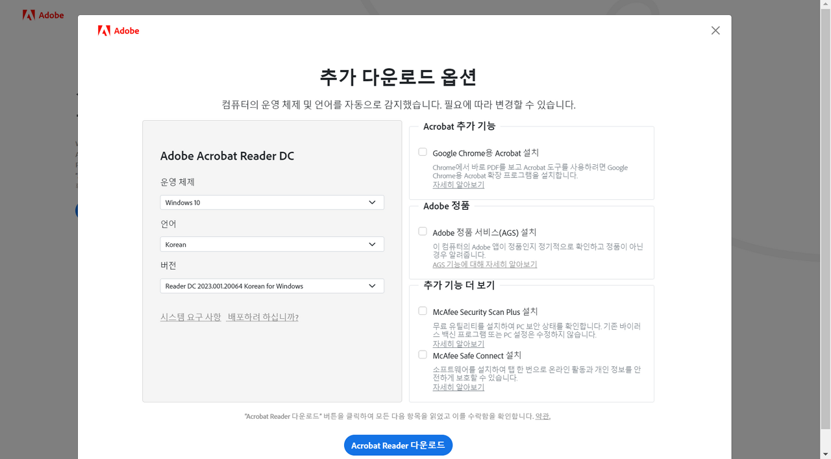The width and height of the screenshot is (831, 459).
Task: Click the 운영 체제 field label
Action: tap(177, 182)
